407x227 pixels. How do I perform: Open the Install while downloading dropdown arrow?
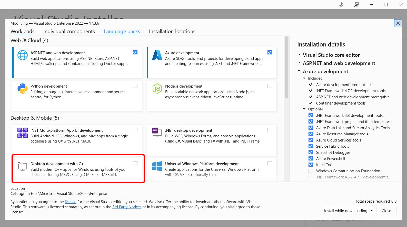point(371,211)
